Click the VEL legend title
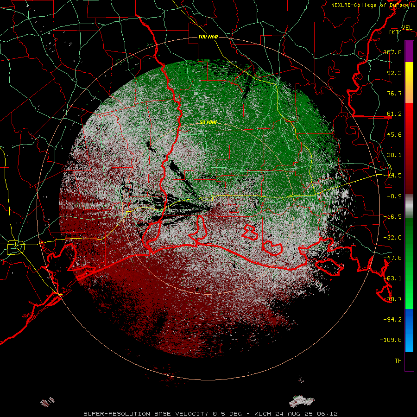This screenshot has height=417, width=417. pyautogui.click(x=407, y=28)
